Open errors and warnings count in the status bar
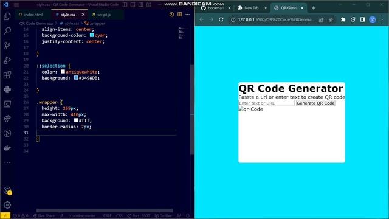The height and width of the screenshot is (219, 389). (x=21, y=216)
